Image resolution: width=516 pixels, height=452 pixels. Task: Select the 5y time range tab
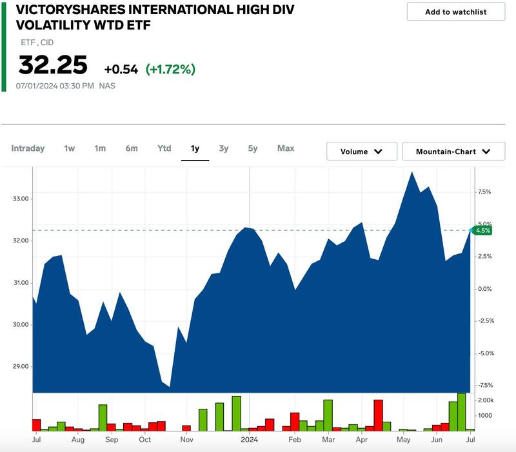[x=253, y=148]
